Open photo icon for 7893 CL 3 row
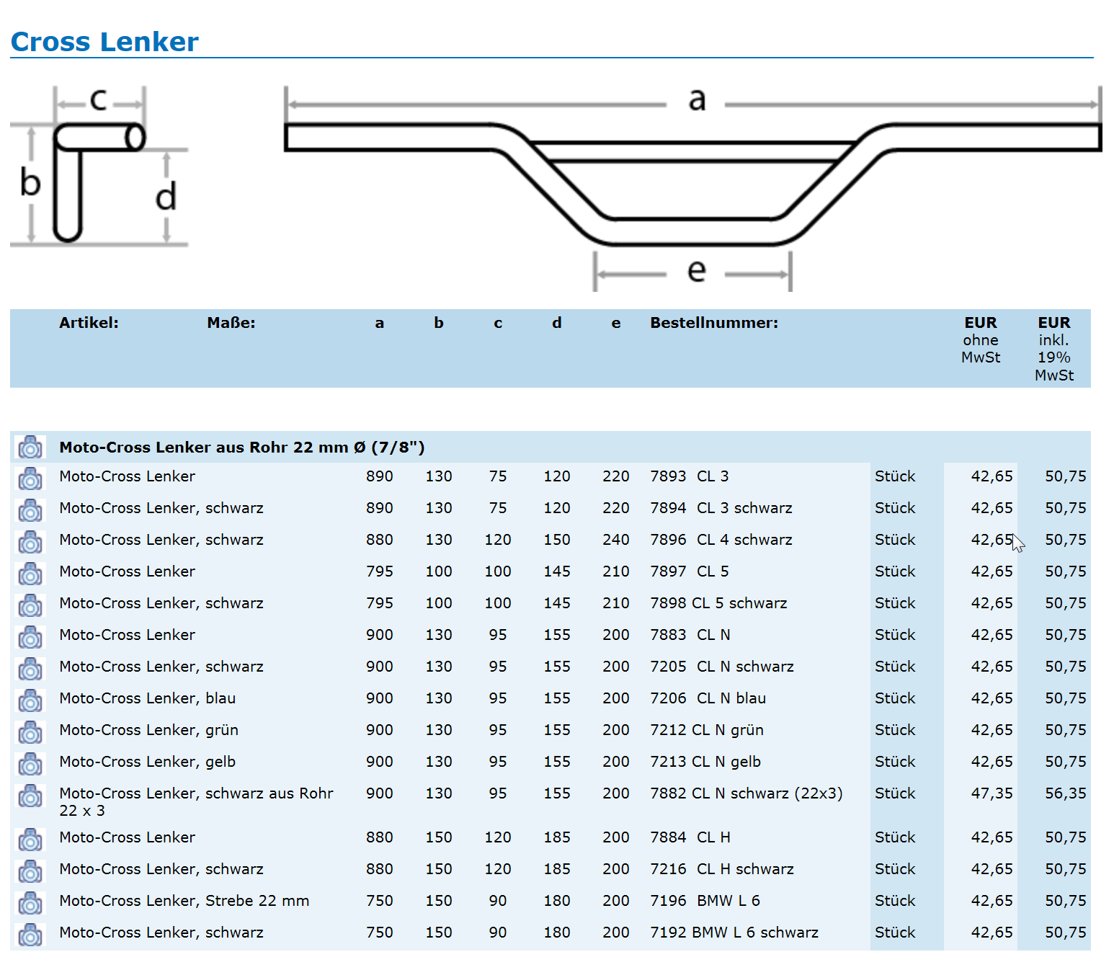 point(30,479)
